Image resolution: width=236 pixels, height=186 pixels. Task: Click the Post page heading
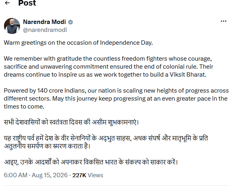click(27, 3)
